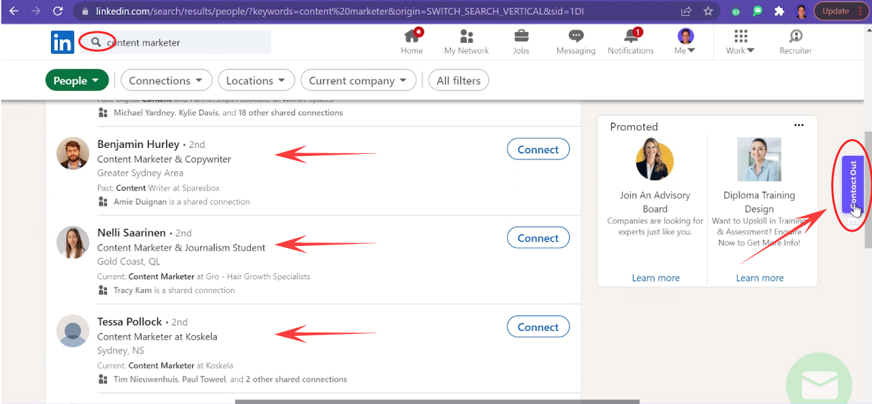Click the green envelope floating icon

tap(819, 385)
